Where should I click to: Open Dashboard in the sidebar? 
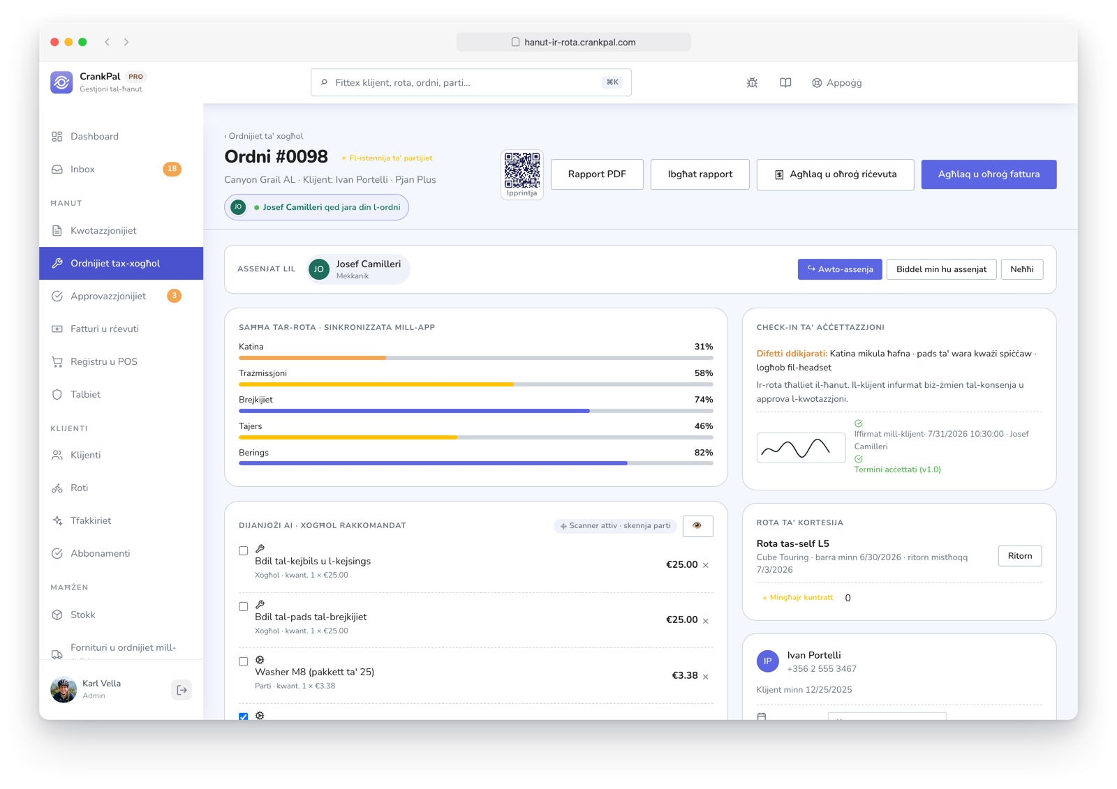coord(121,136)
